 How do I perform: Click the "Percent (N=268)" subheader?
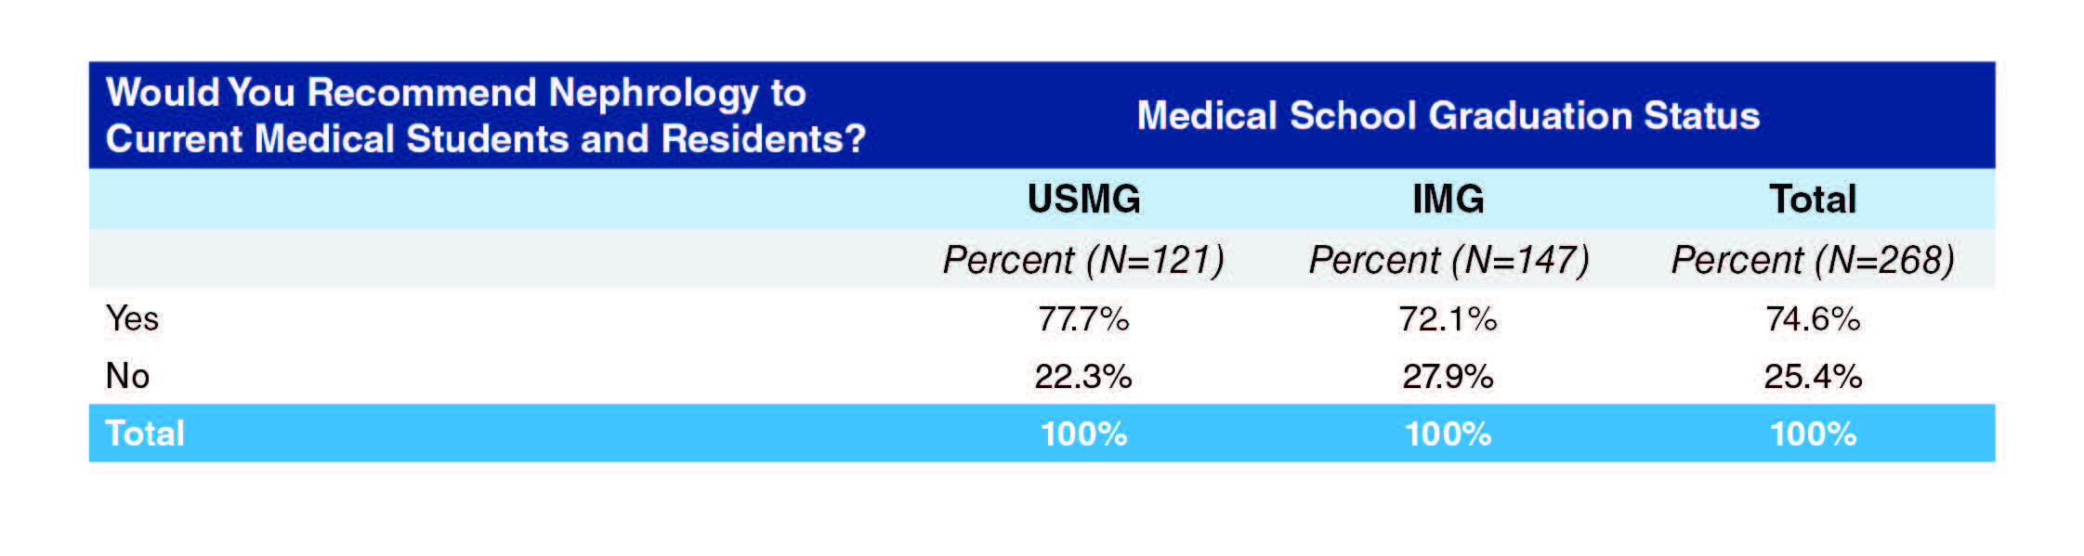[x=1813, y=260]
